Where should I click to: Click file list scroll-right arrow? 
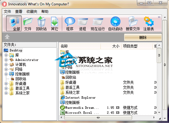(x=154, y=117)
